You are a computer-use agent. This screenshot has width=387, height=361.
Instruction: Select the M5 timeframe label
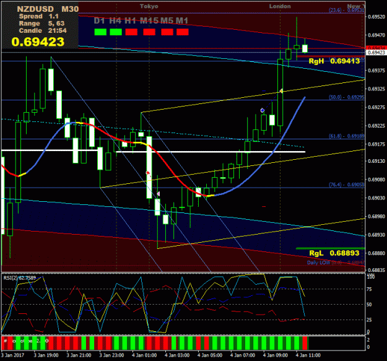(167, 20)
